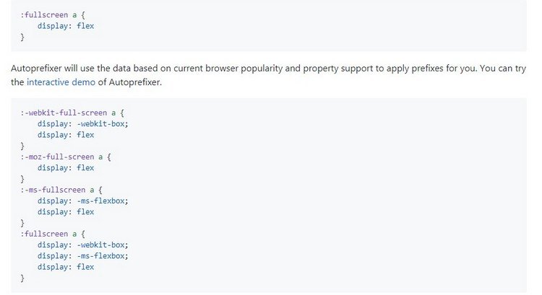Click "display: flex" under the :-moz-full-screen rule
Viewport: 542px width, 295px height.
point(66,167)
